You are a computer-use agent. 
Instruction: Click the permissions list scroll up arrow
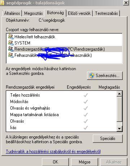click(120, 94)
